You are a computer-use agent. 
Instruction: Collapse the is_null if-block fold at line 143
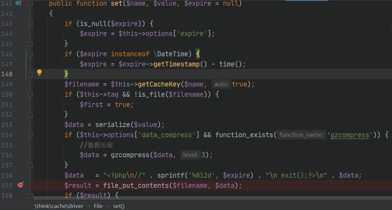point(30,24)
